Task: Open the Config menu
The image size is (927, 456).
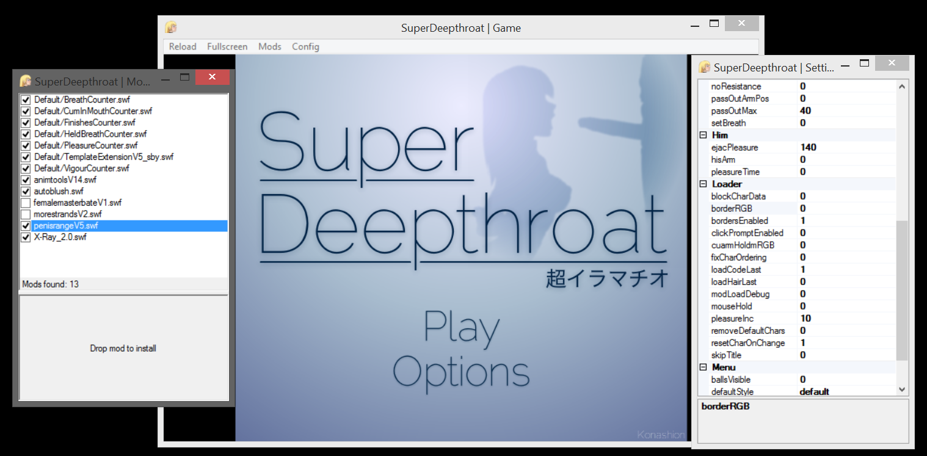Action: 305,46
